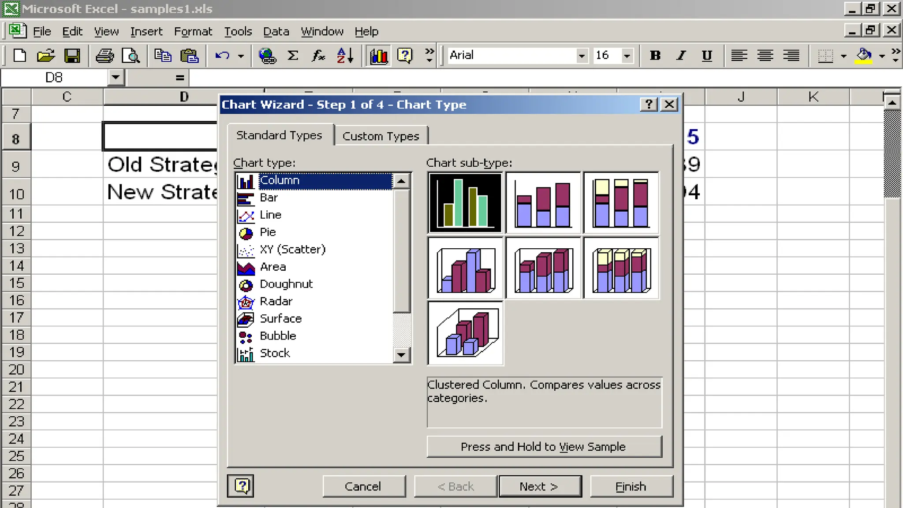Open Office Assistant help icon in dialog

241,486
